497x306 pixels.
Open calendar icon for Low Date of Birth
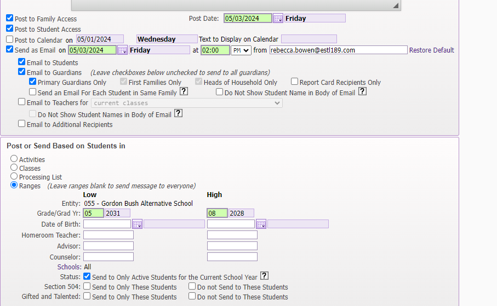137,224
